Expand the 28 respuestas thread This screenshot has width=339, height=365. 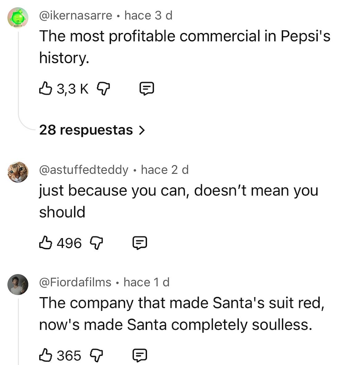(92, 130)
